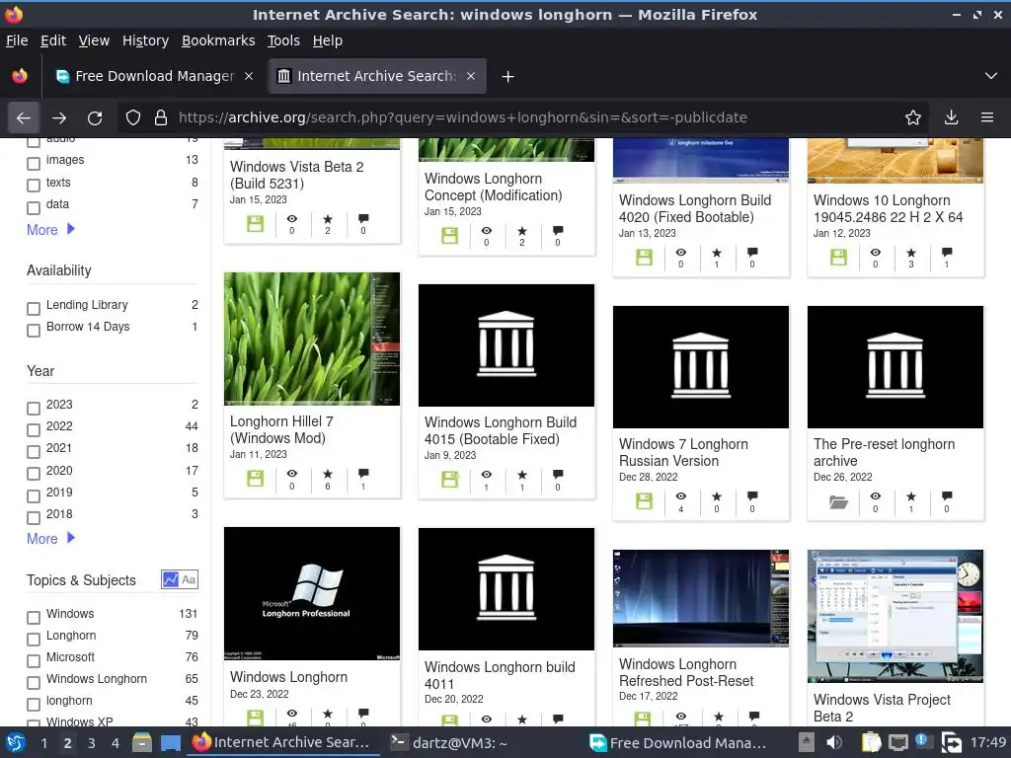The width and height of the screenshot is (1011, 758).
Task: Enable the Borrow 14 Days filter
Action: click(x=34, y=331)
